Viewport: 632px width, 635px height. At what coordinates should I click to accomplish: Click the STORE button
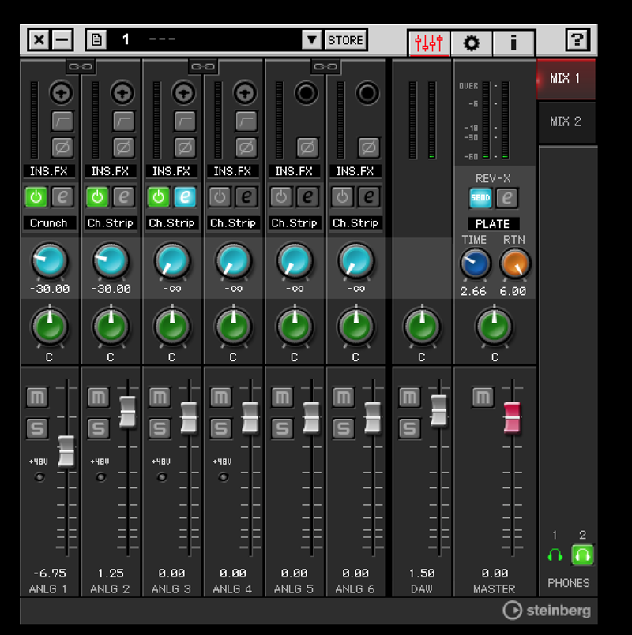pyautogui.click(x=345, y=39)
